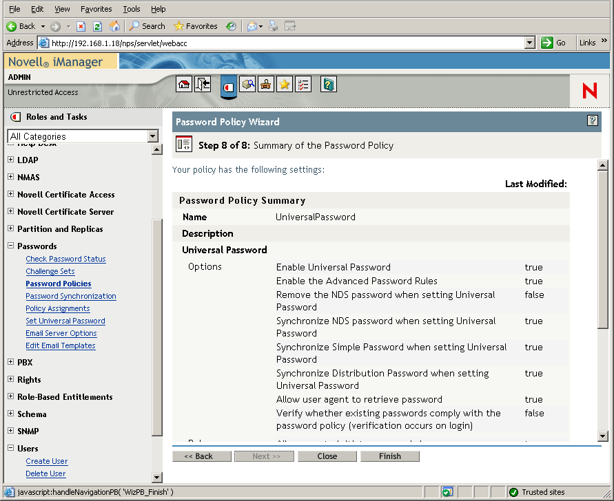Open Preferences via the checklist icon
Image resolution: width=614 pixels, height=501 pixels.
tap(302, 84)
